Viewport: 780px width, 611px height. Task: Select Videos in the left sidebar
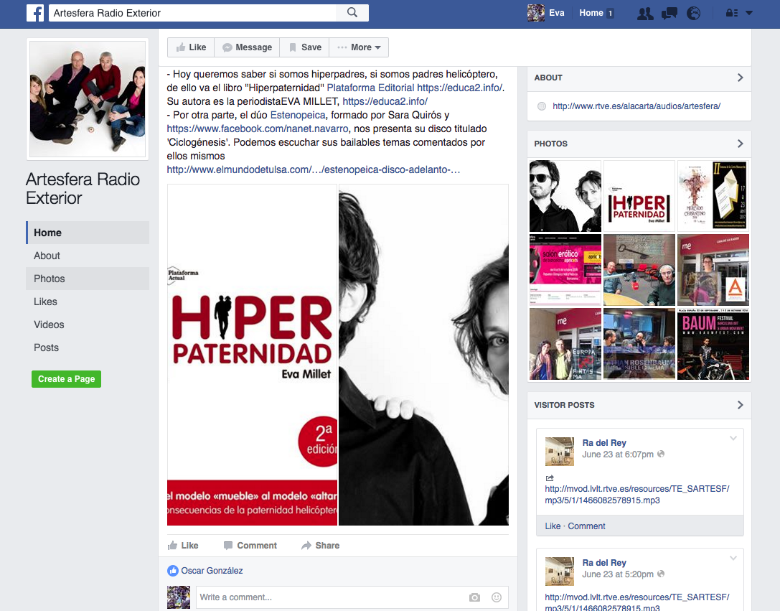(49, 325)
